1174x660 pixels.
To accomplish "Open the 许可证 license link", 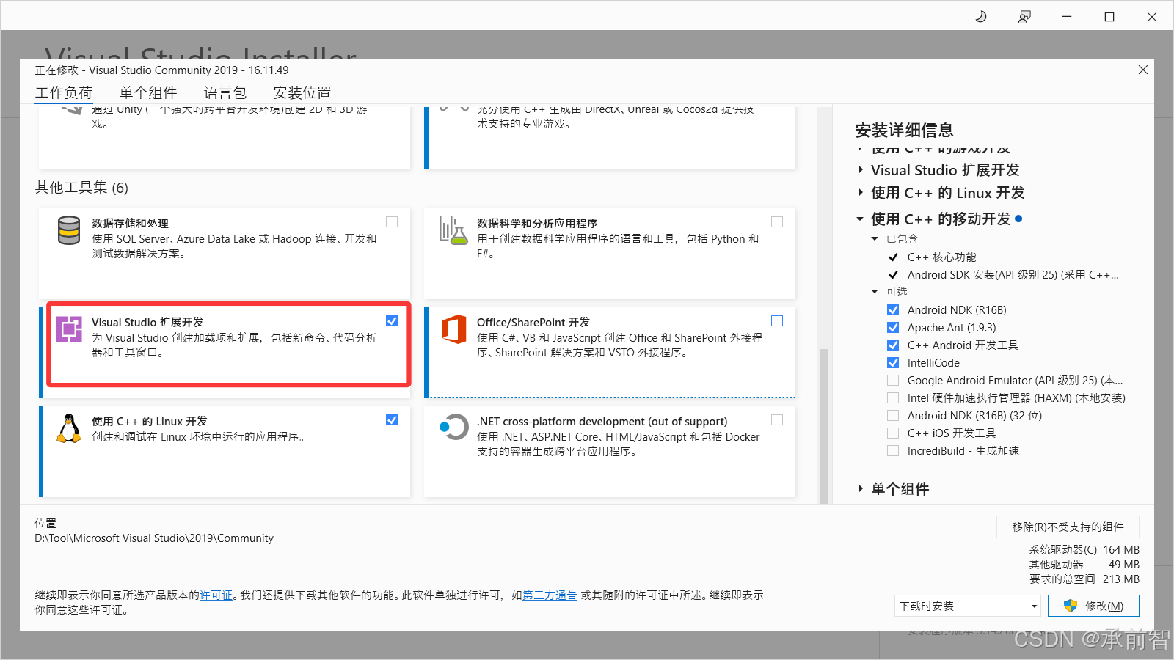I will tap(216, 595).
